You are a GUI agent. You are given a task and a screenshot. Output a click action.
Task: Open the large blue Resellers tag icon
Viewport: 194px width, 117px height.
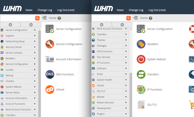point(141,44)
